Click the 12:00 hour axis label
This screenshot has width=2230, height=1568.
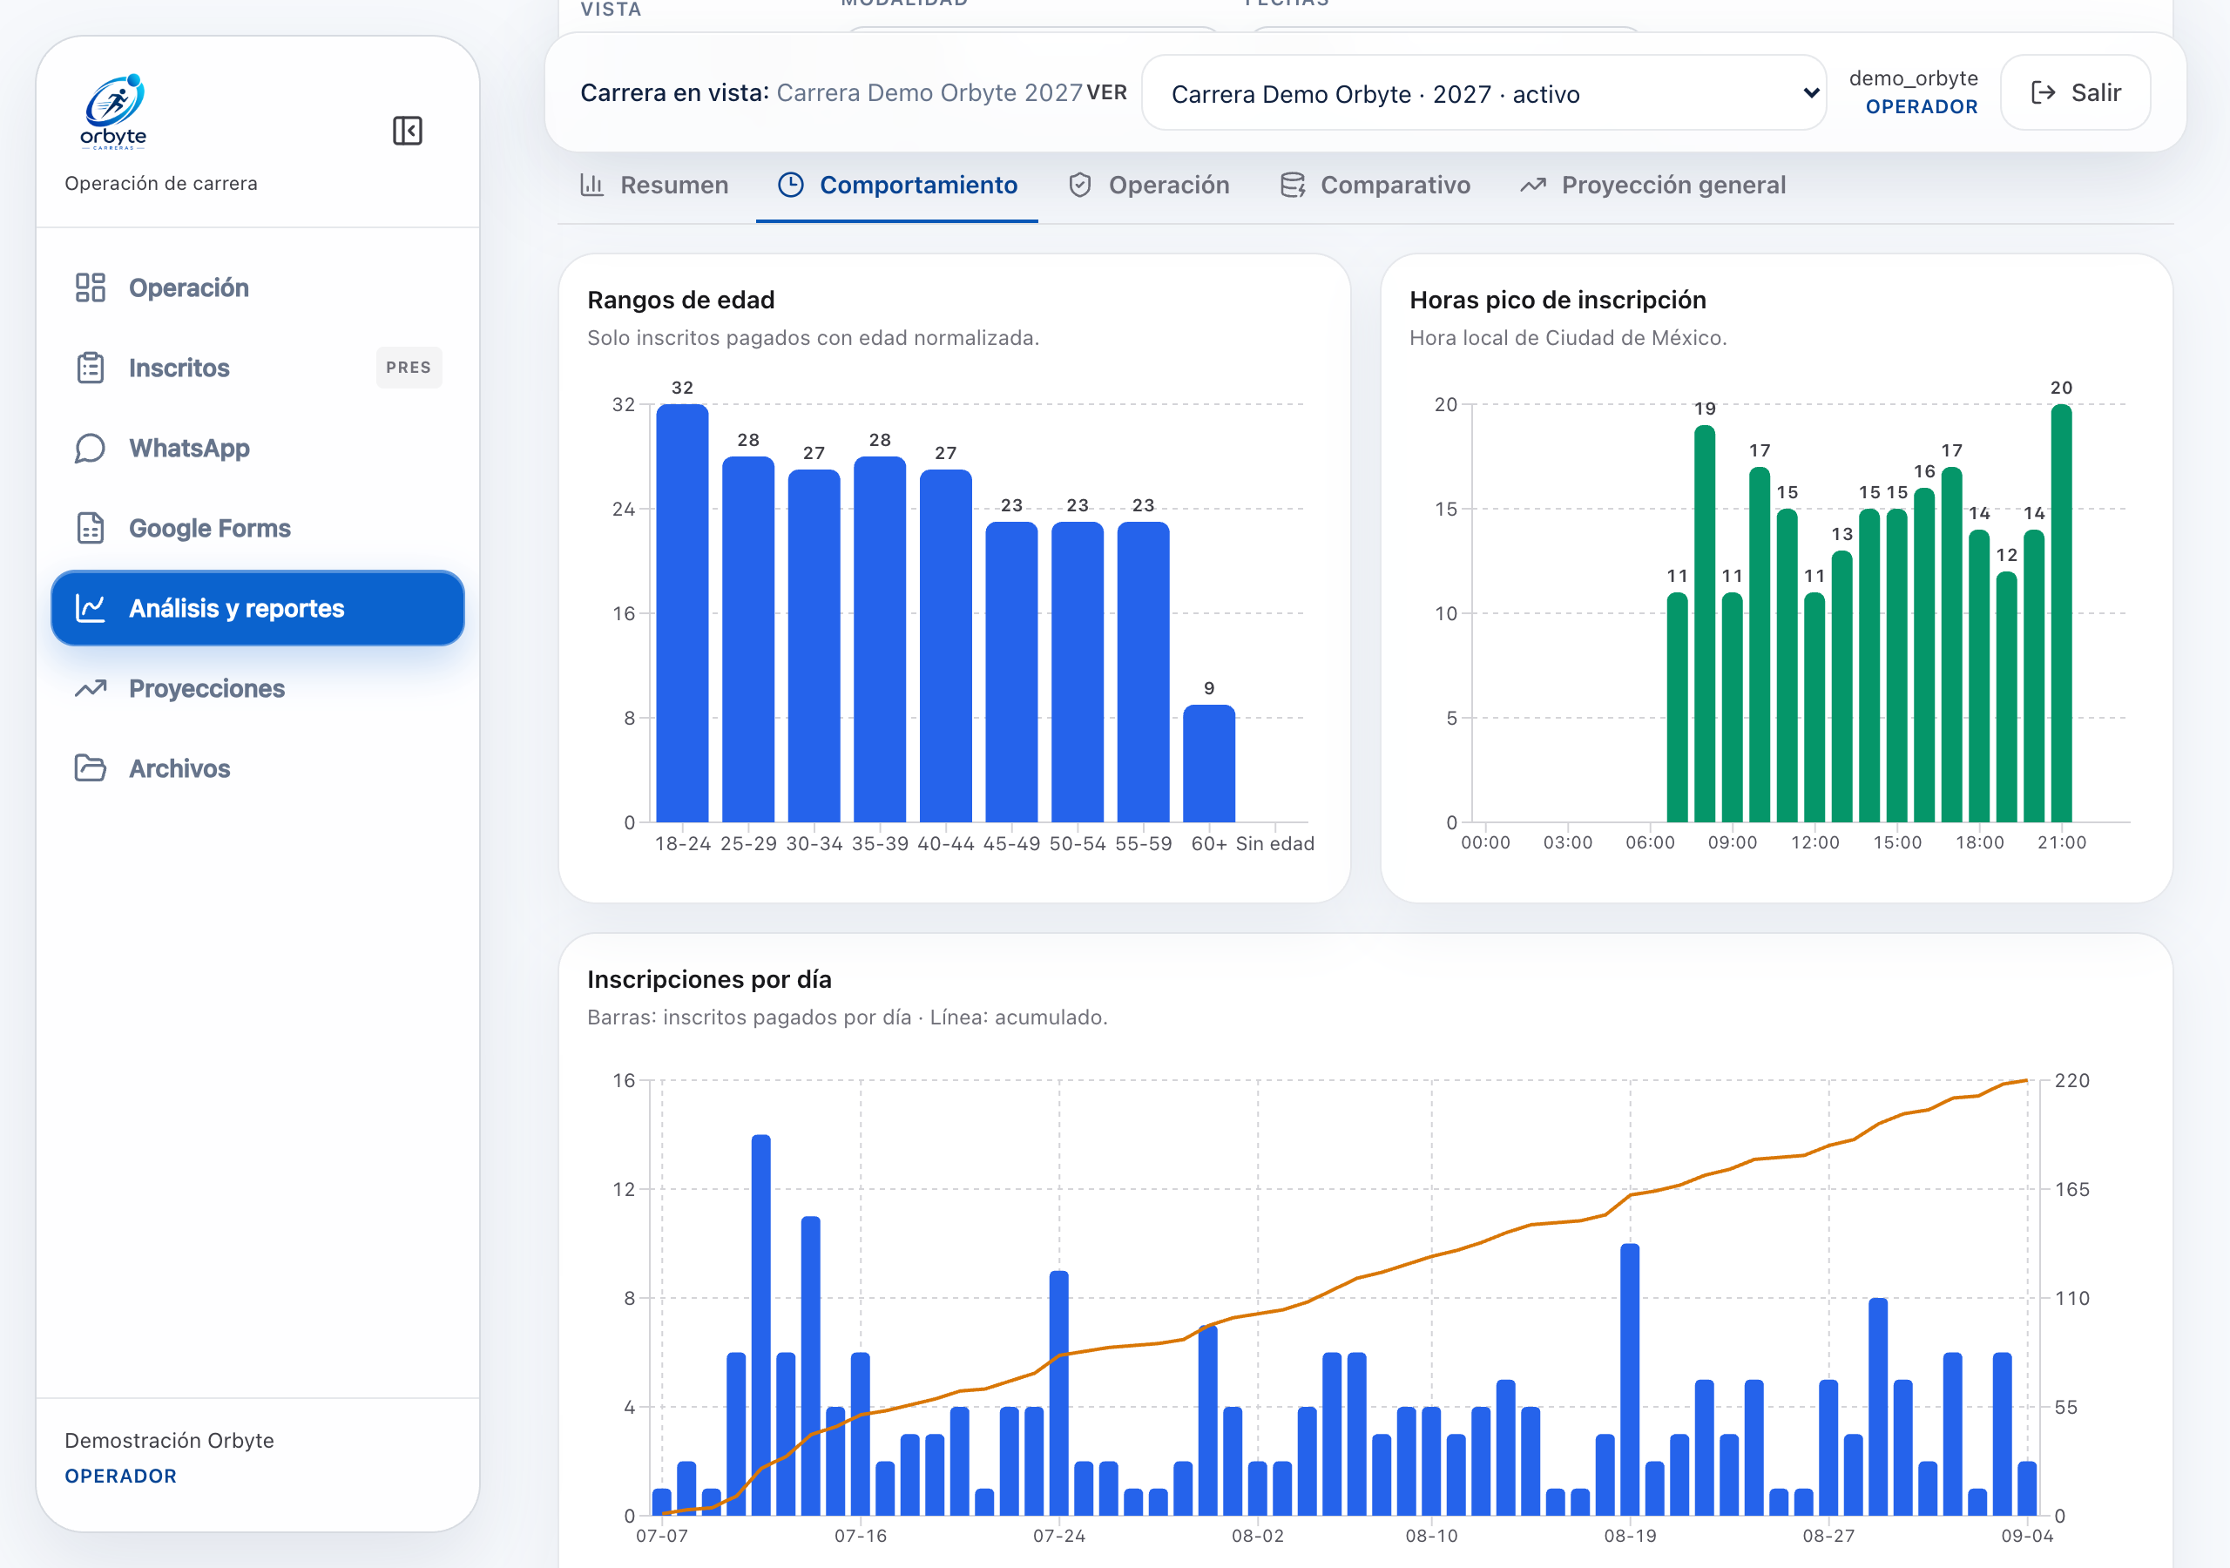tap(1814, 842)
